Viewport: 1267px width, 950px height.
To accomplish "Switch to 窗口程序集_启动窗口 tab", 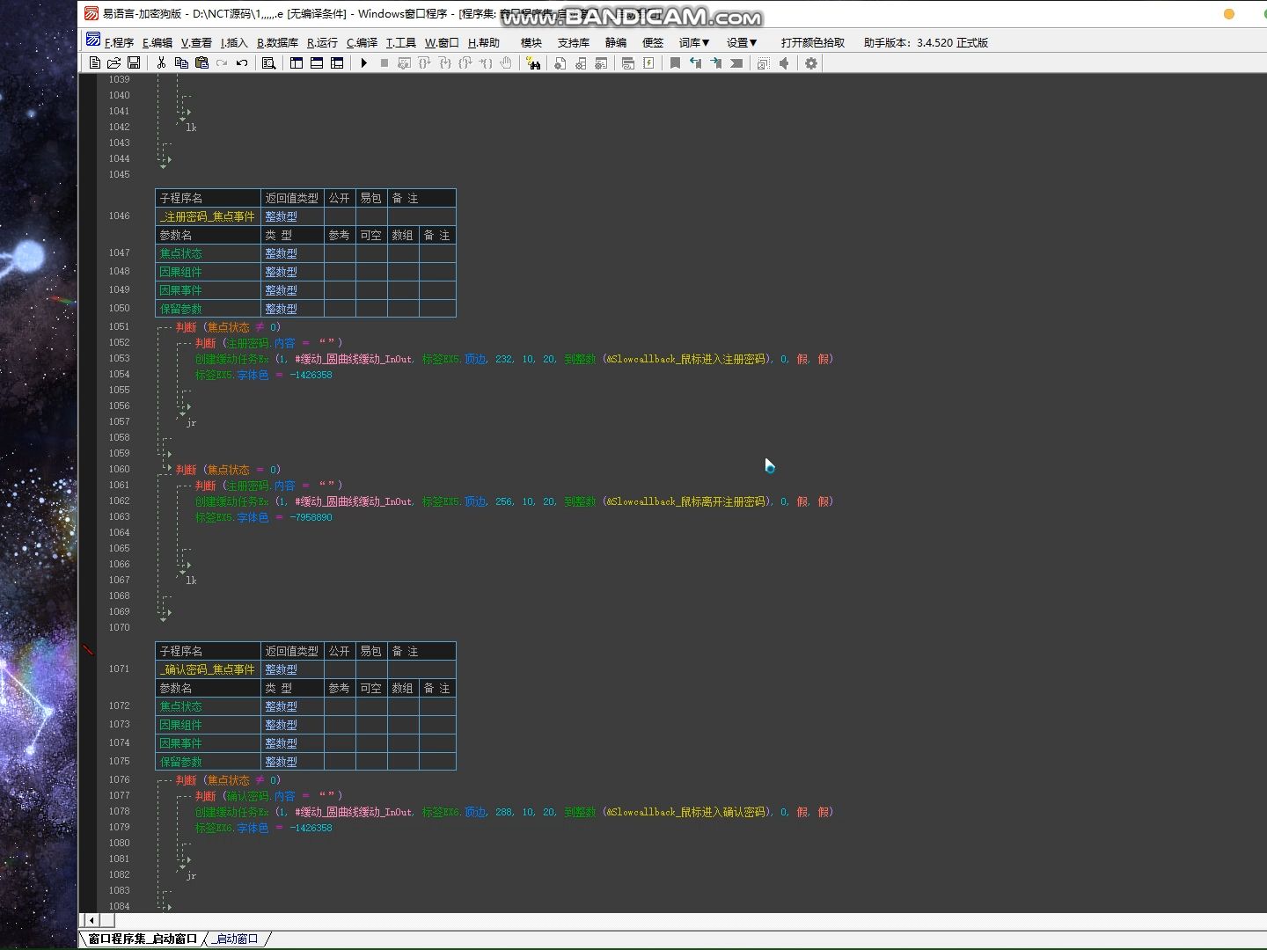I will click(x=143, y=939).
